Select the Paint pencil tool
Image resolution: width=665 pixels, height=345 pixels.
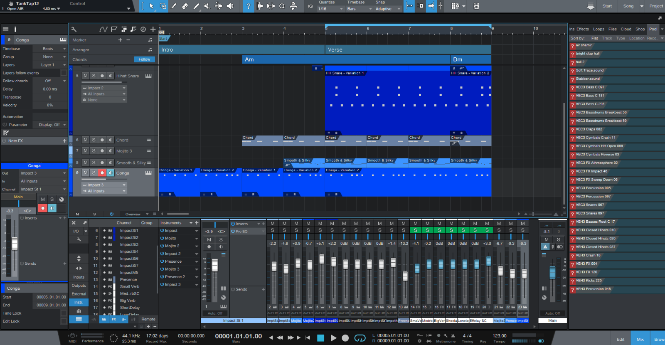[x=196, y=6]
